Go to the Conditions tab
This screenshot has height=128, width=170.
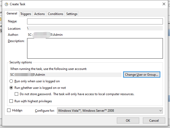click(56, 14)
